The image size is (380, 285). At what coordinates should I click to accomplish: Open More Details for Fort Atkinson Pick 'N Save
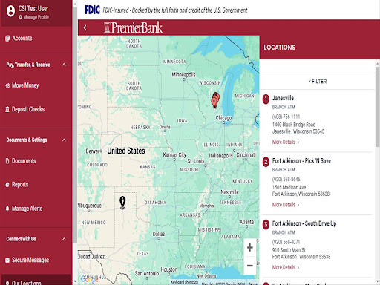(286, 205)
